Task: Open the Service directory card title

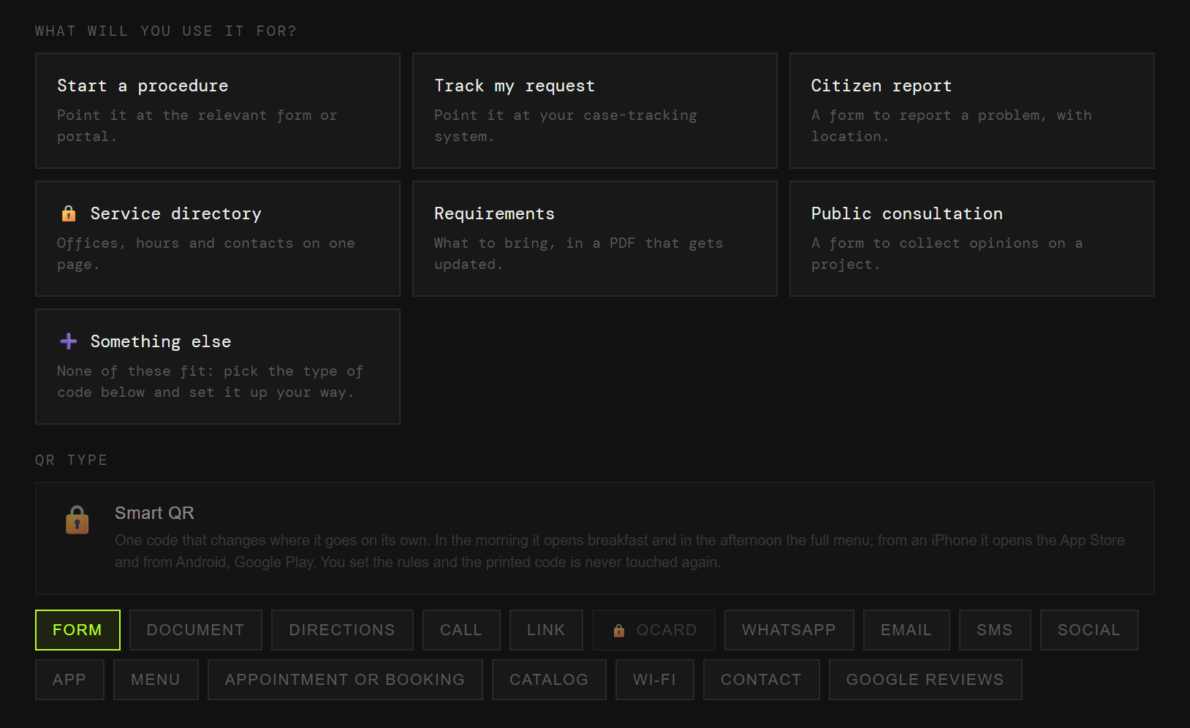Action: (175, 213)
